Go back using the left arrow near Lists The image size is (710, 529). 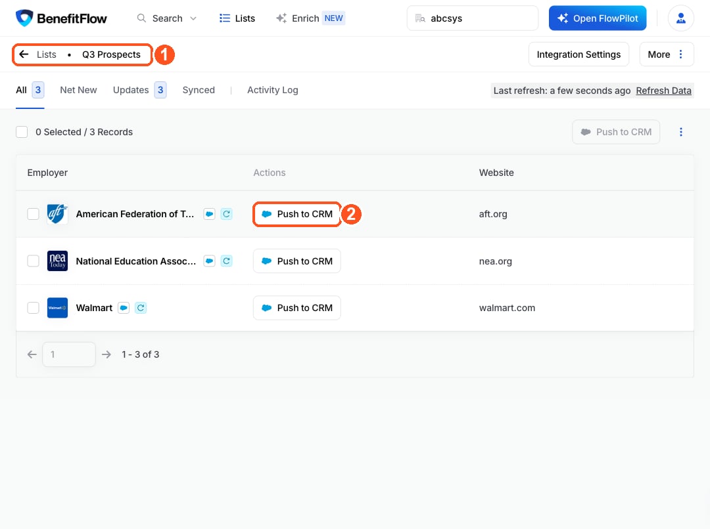24,54
